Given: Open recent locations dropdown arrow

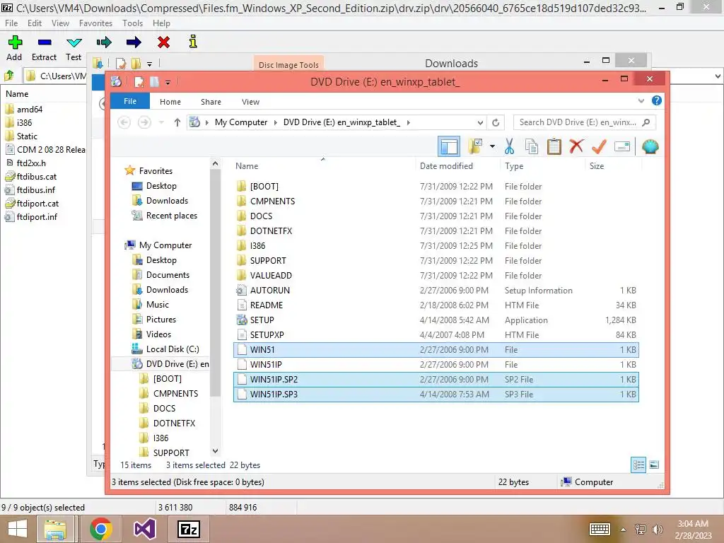Looking at the screenshot, I should pos(161,122).
